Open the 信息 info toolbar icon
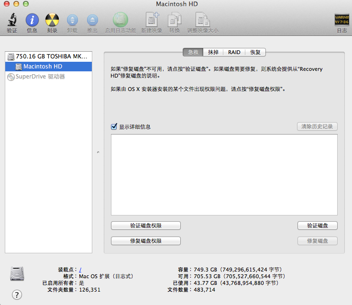This screenshot has width=352, height=305. tap(32, 20)
